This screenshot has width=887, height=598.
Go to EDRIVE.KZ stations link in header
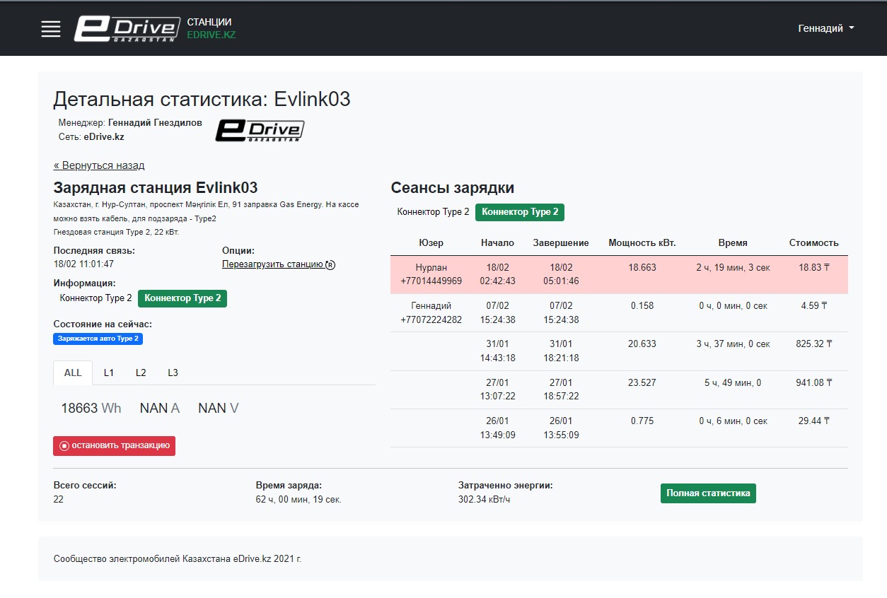[x=211, y=35]
